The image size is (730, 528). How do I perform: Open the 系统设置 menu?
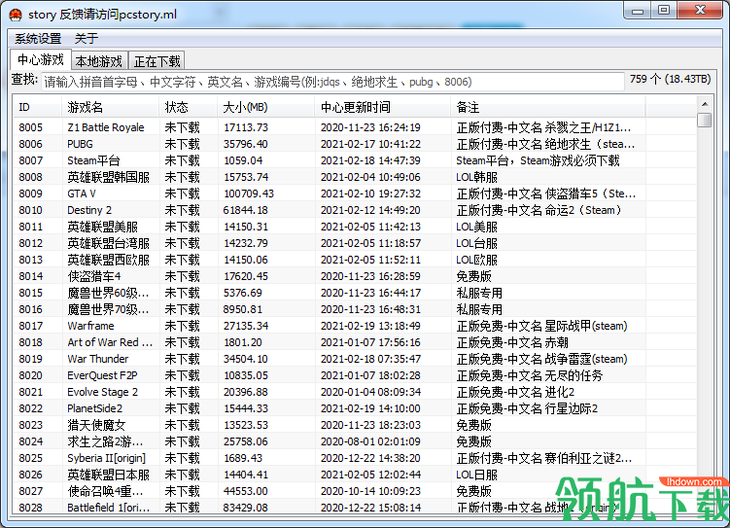coord(38,39)
